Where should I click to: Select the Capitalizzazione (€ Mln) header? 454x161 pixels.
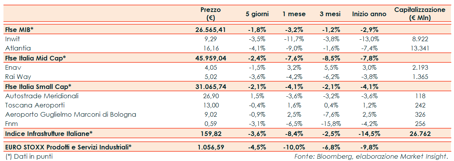point(420,13)
